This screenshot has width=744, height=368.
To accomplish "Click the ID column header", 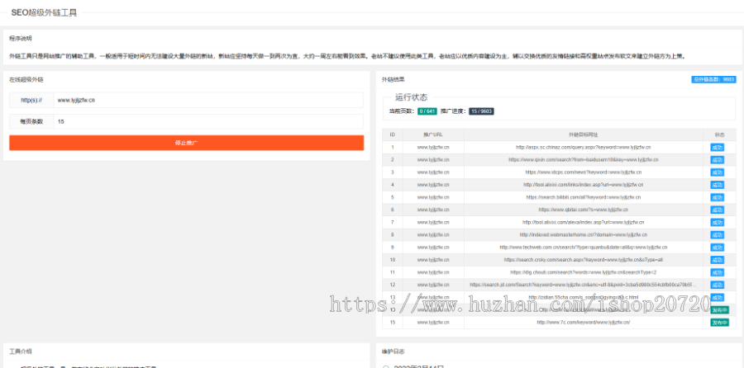I will (393, 135).
